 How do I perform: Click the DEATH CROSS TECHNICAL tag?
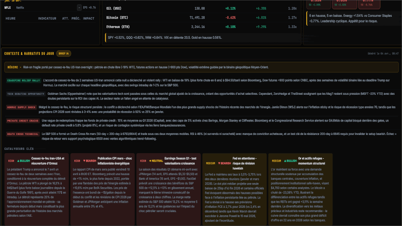click(x=22, y=134)
